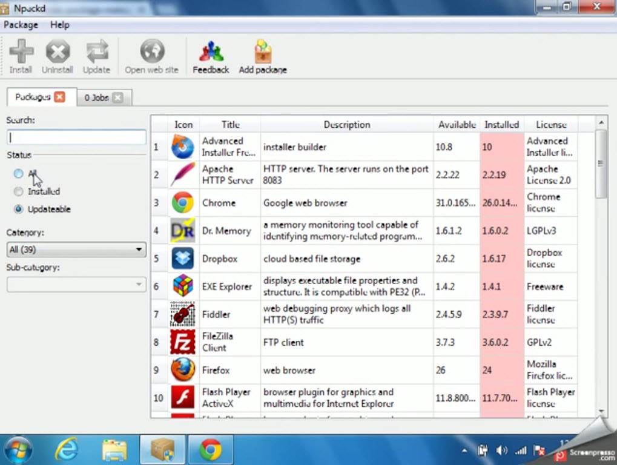Open the Help menu
This screenshot has width=617, height=465.
pyautogui.click(x=60, y=25)
